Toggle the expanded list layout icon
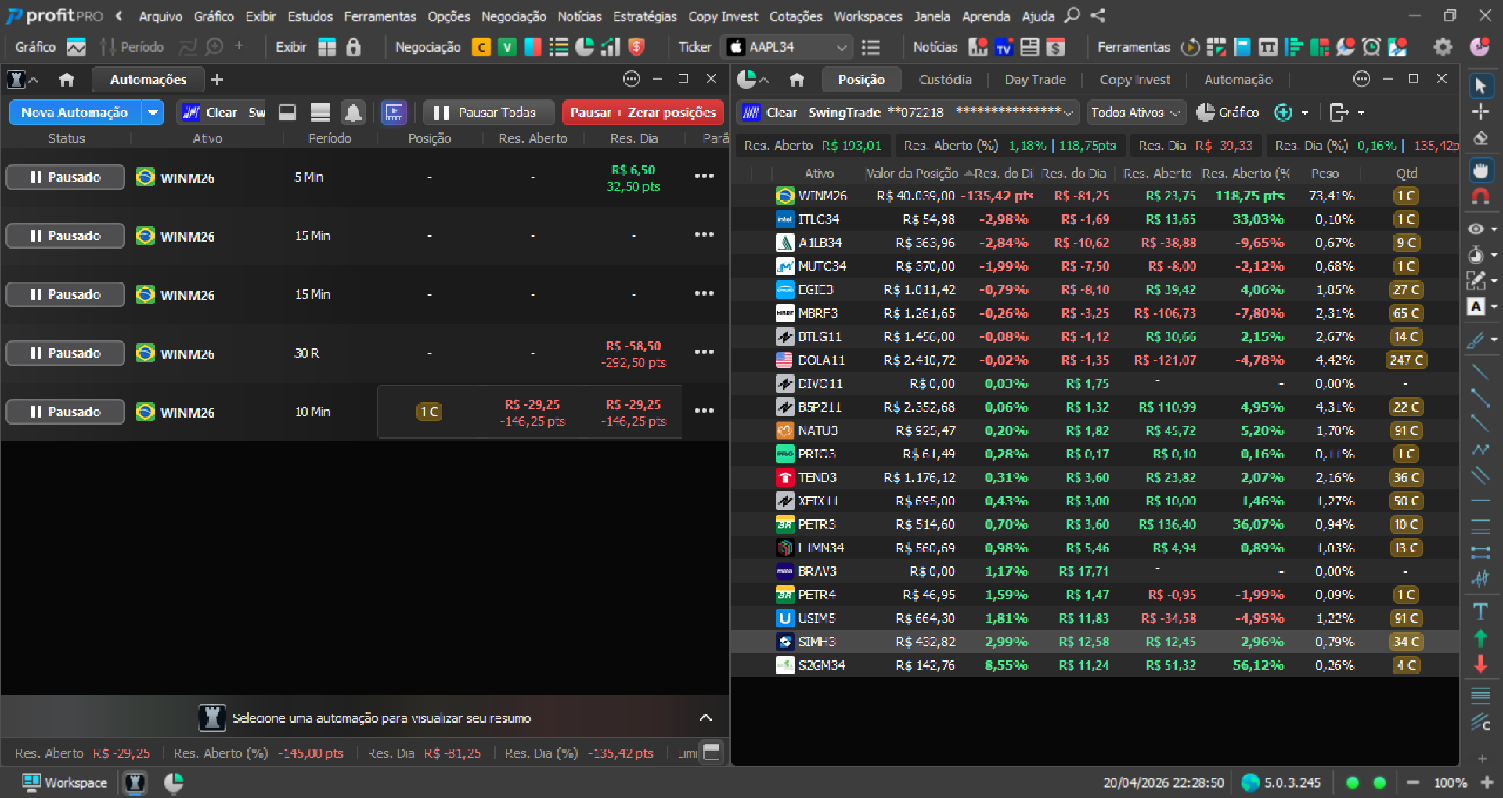The width and height of the screenshot is (1503, 798). 319,113
